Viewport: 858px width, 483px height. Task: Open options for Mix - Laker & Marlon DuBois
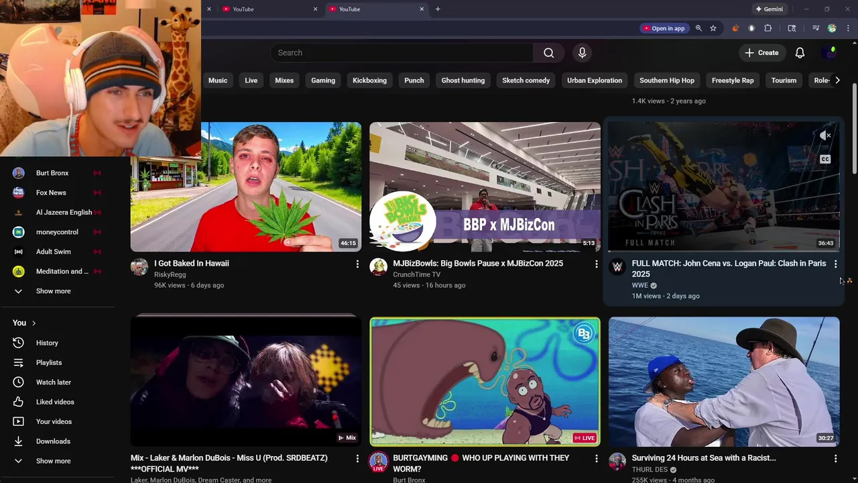tap(357, 458)
